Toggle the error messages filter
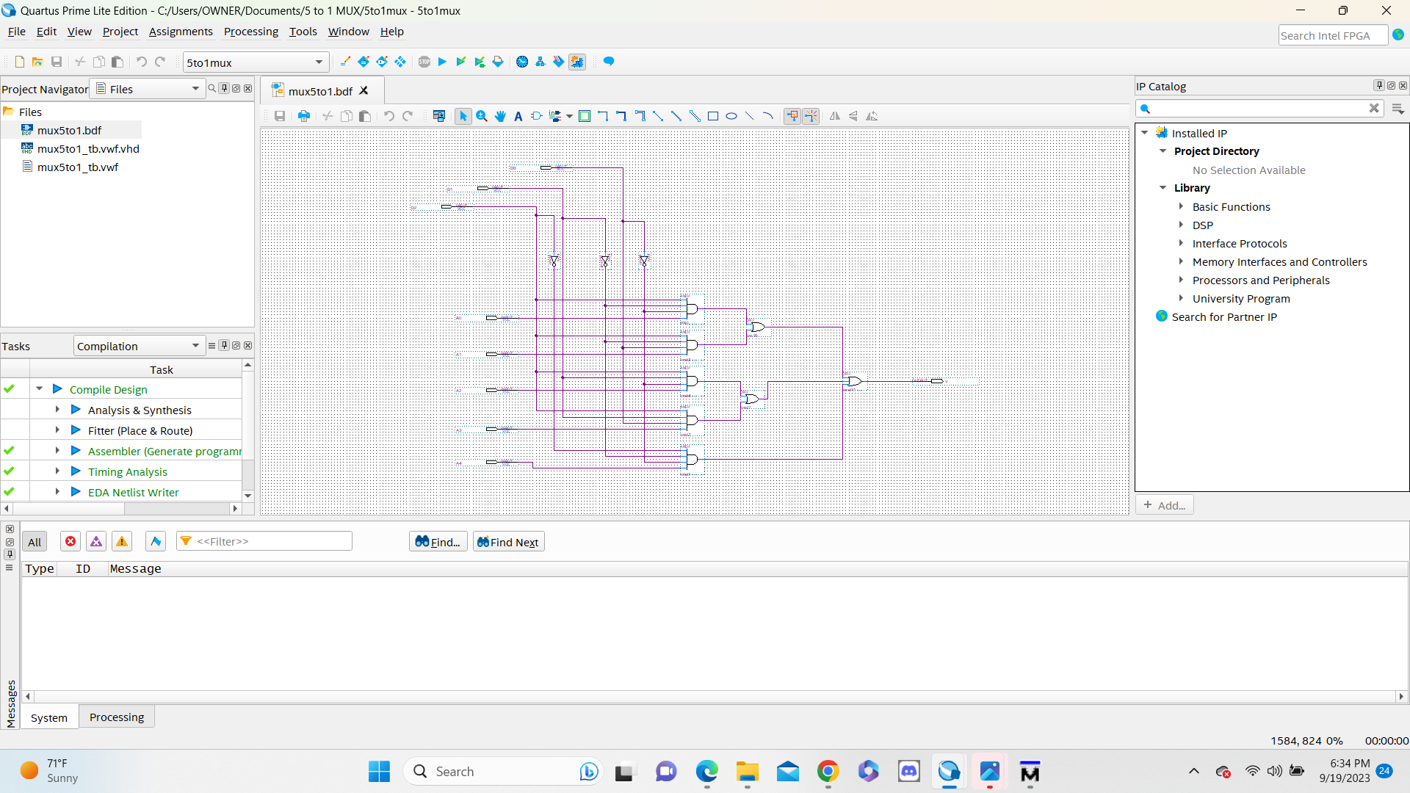The width and height of the screenshot is (1410, 793). click(x=70, y=542)
